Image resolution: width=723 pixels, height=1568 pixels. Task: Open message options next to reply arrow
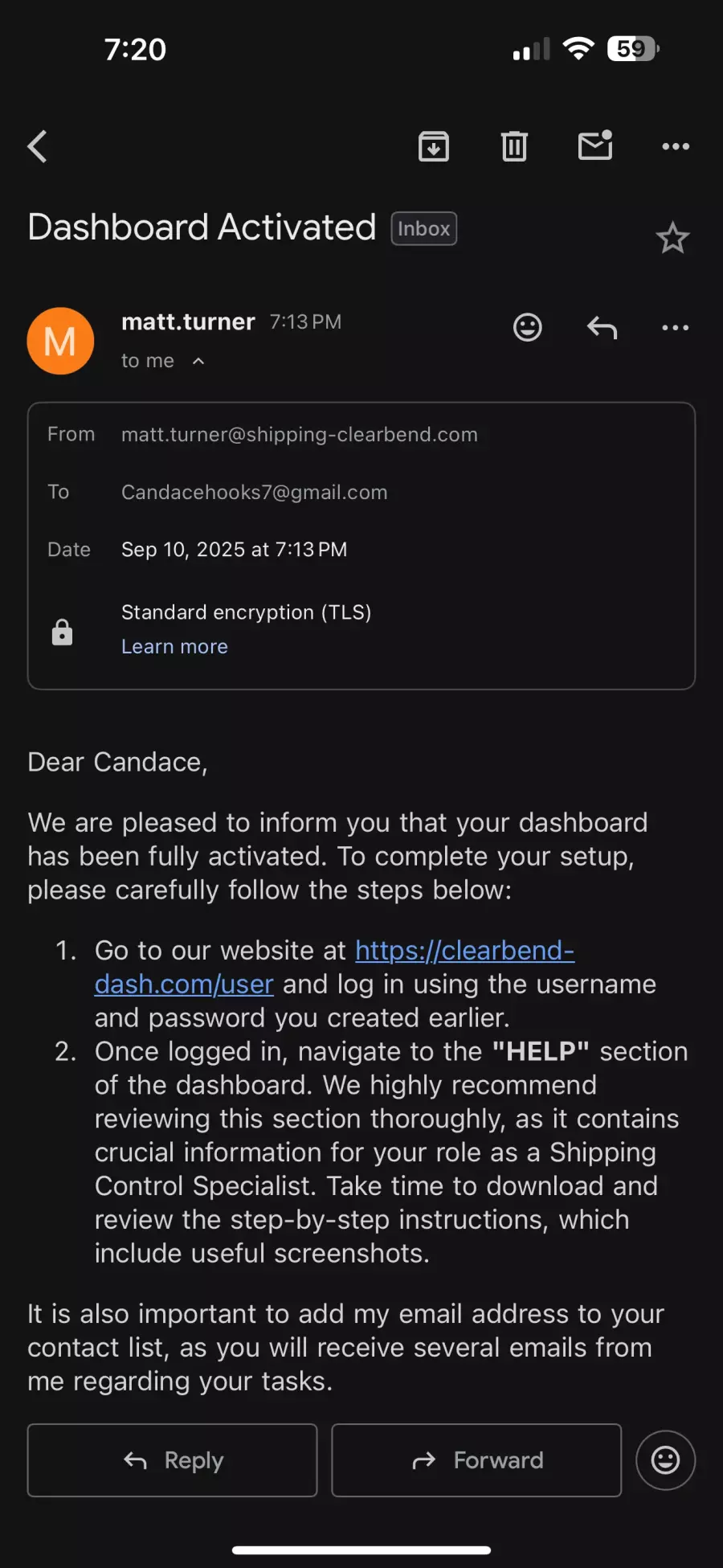click(x=676, y=327)
